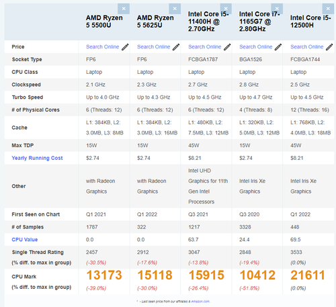Click CPU value 69.5
The width and height of the screenshot is (336, 307).
click(x=296, y=240)
